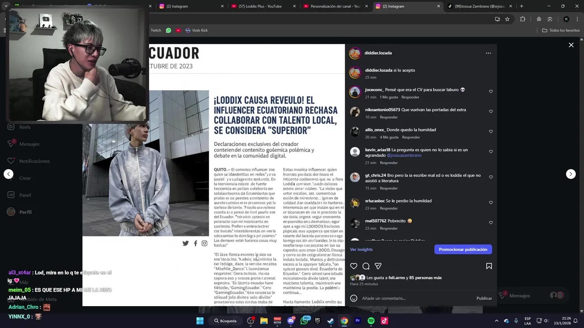Open the WhatsApp bookmark icon
Viewport: 584px width, 328px height.
[x=168, y=31]
